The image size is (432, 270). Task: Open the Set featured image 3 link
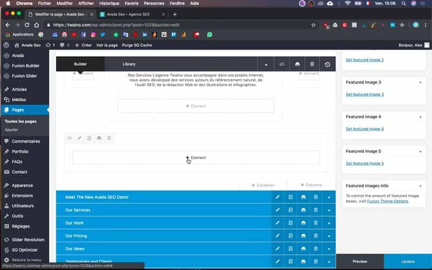click(x=364, y=94)
